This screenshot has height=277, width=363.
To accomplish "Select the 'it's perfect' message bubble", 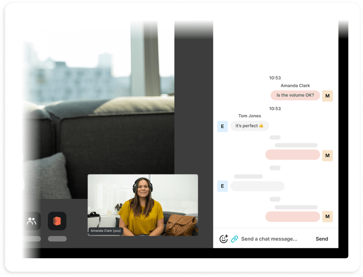I will (250, 126).
